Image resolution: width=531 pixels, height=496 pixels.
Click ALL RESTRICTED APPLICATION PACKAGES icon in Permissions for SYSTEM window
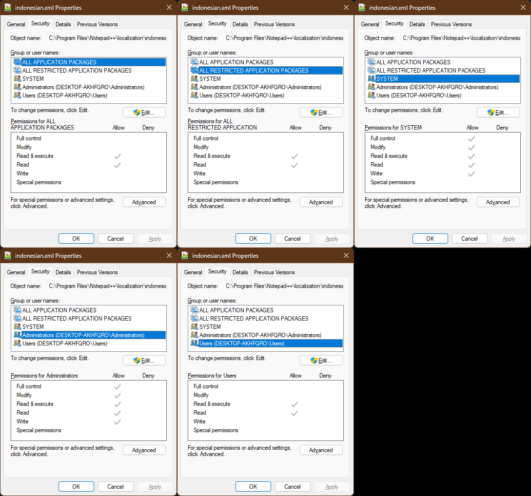372,70
